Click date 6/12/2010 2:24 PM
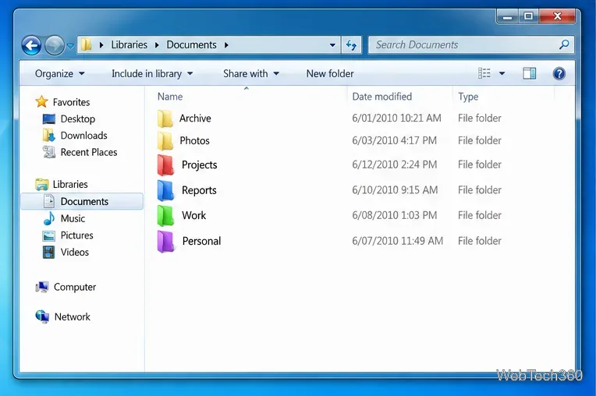This screenshot has width=596, height=396. coord(395,164)
